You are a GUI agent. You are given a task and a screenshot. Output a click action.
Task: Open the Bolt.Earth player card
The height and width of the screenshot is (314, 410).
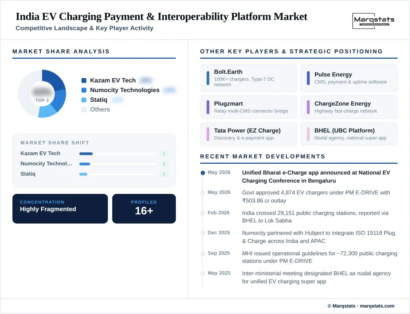[249, 78]
